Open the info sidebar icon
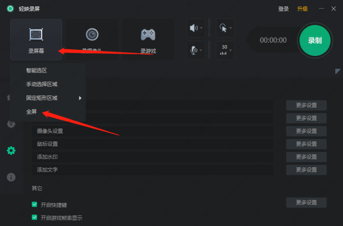This screenshot has width=343, height=226. tap(11, 177)
